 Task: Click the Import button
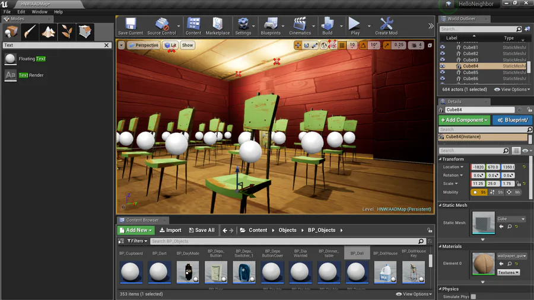click(x=170, y=230)
